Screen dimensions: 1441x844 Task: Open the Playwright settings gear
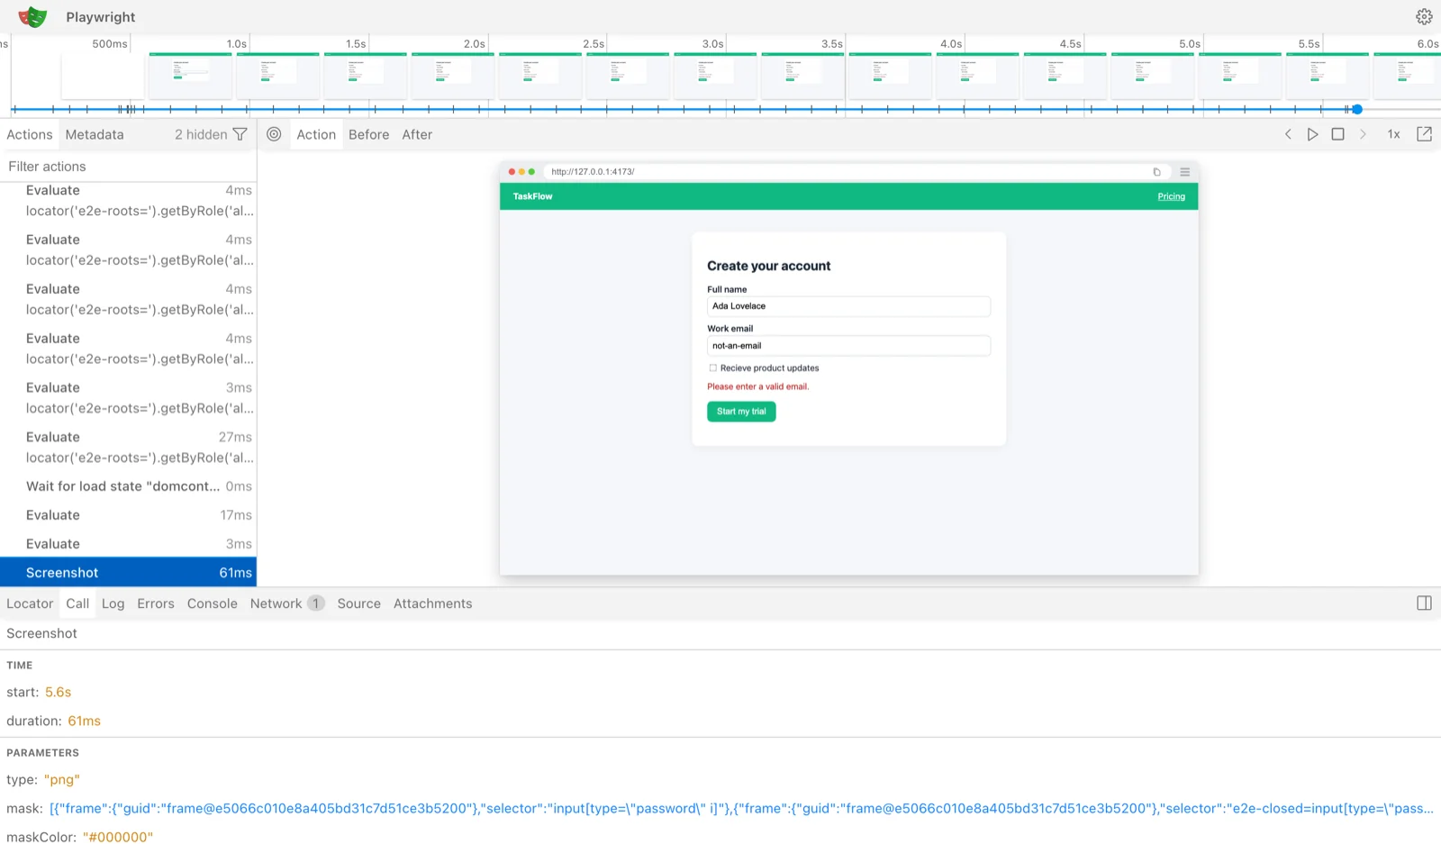pyautogui.click(x=1424, y=16)
